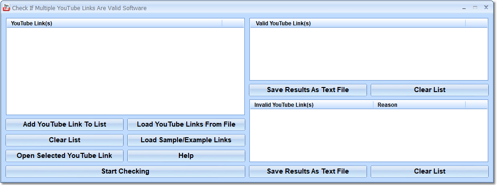Click the Invalid YouTube Link(s) column header
The width and height of the screenshot is (497, 186).
point(312,105)
